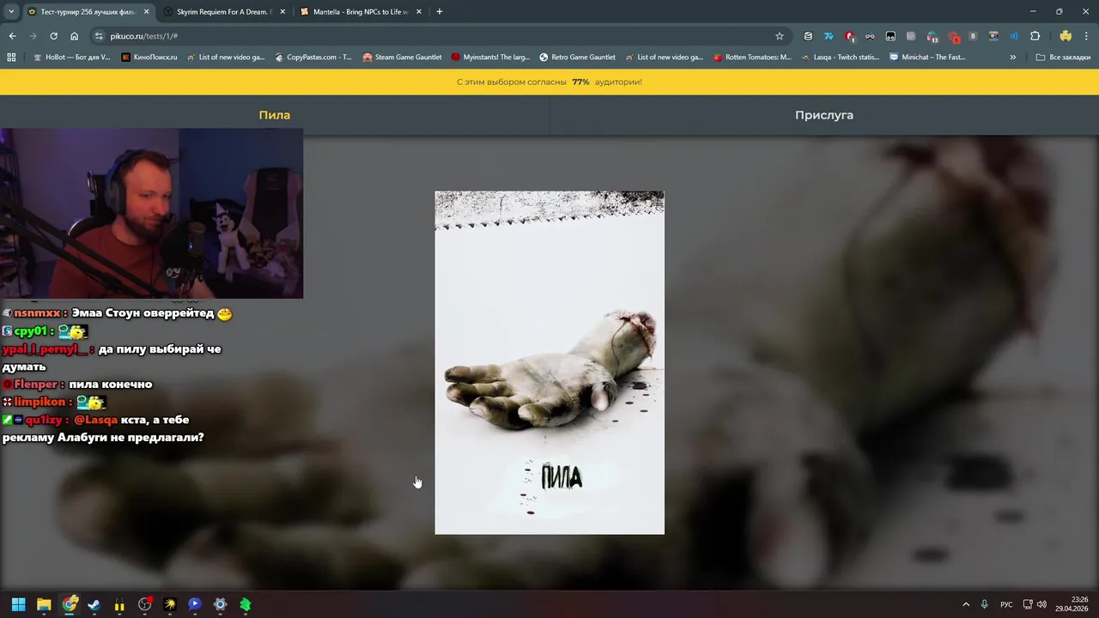The width and height of the screenshot is (1099, 618).
Task: Open the database stack extension icon
Action: pyautogui.click(x=808, y=36)
